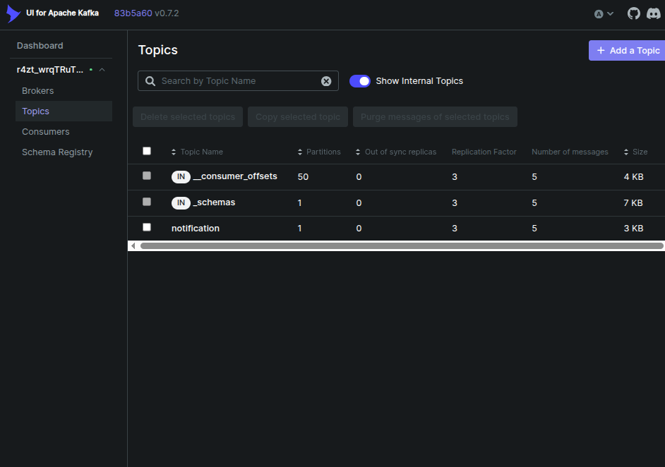Sort by Topic Name column

pyautogui.click(x=197, y=152)
